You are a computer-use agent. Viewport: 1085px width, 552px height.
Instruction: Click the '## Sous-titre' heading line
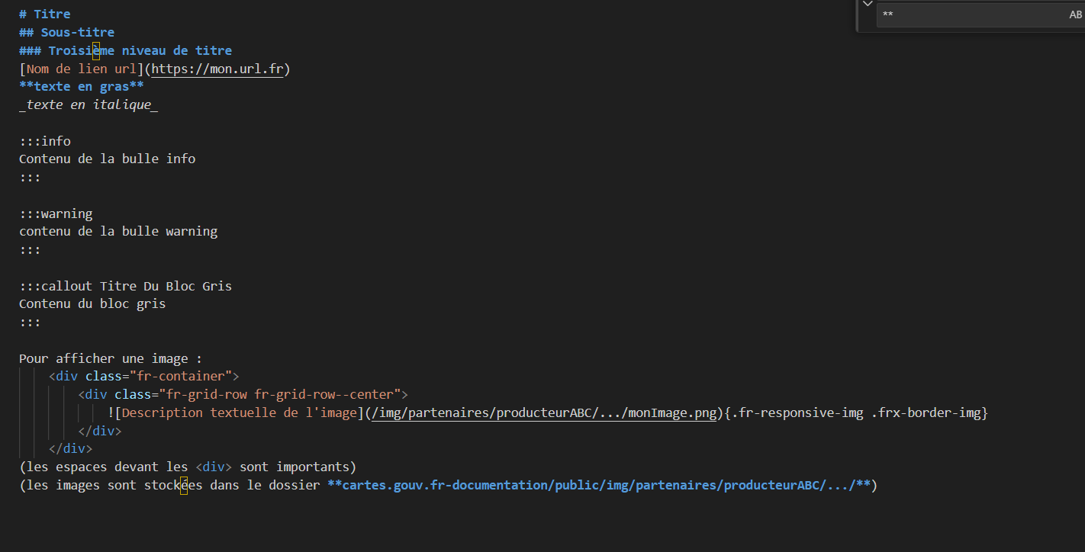[x=67, y=33]
